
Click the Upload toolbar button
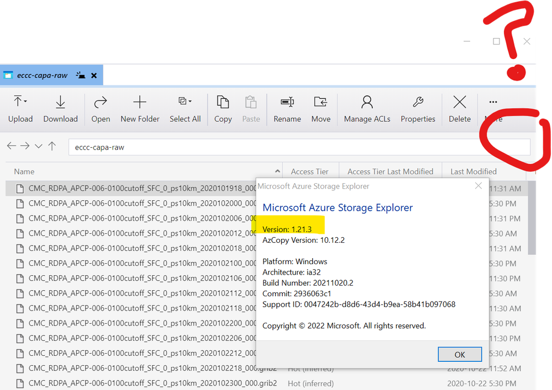(x=20, y=109)
